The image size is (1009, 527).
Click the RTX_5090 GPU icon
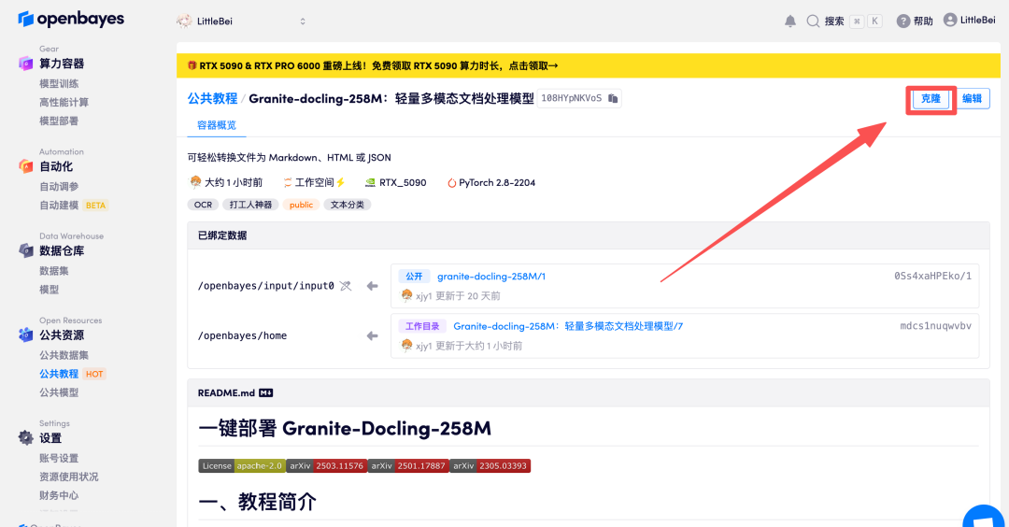point(370,183)
